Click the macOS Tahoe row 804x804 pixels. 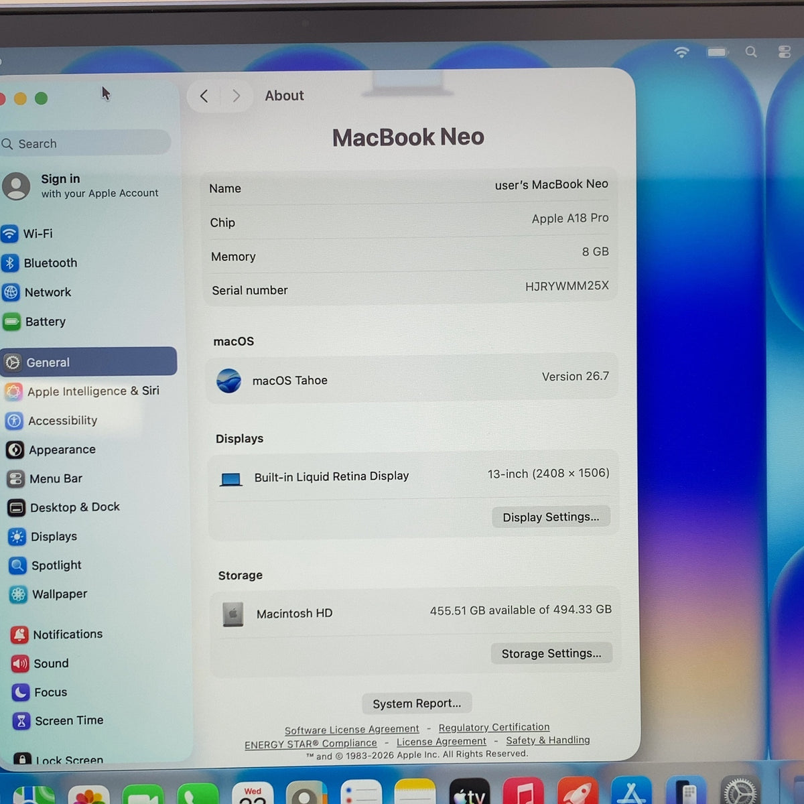click(x=411, y=379)
